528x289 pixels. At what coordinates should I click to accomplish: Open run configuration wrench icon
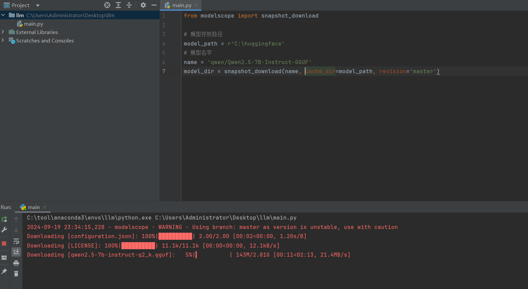[4, 230]
